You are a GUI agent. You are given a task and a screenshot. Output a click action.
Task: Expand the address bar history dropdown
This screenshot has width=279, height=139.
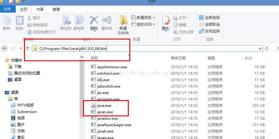click(260, 48)
